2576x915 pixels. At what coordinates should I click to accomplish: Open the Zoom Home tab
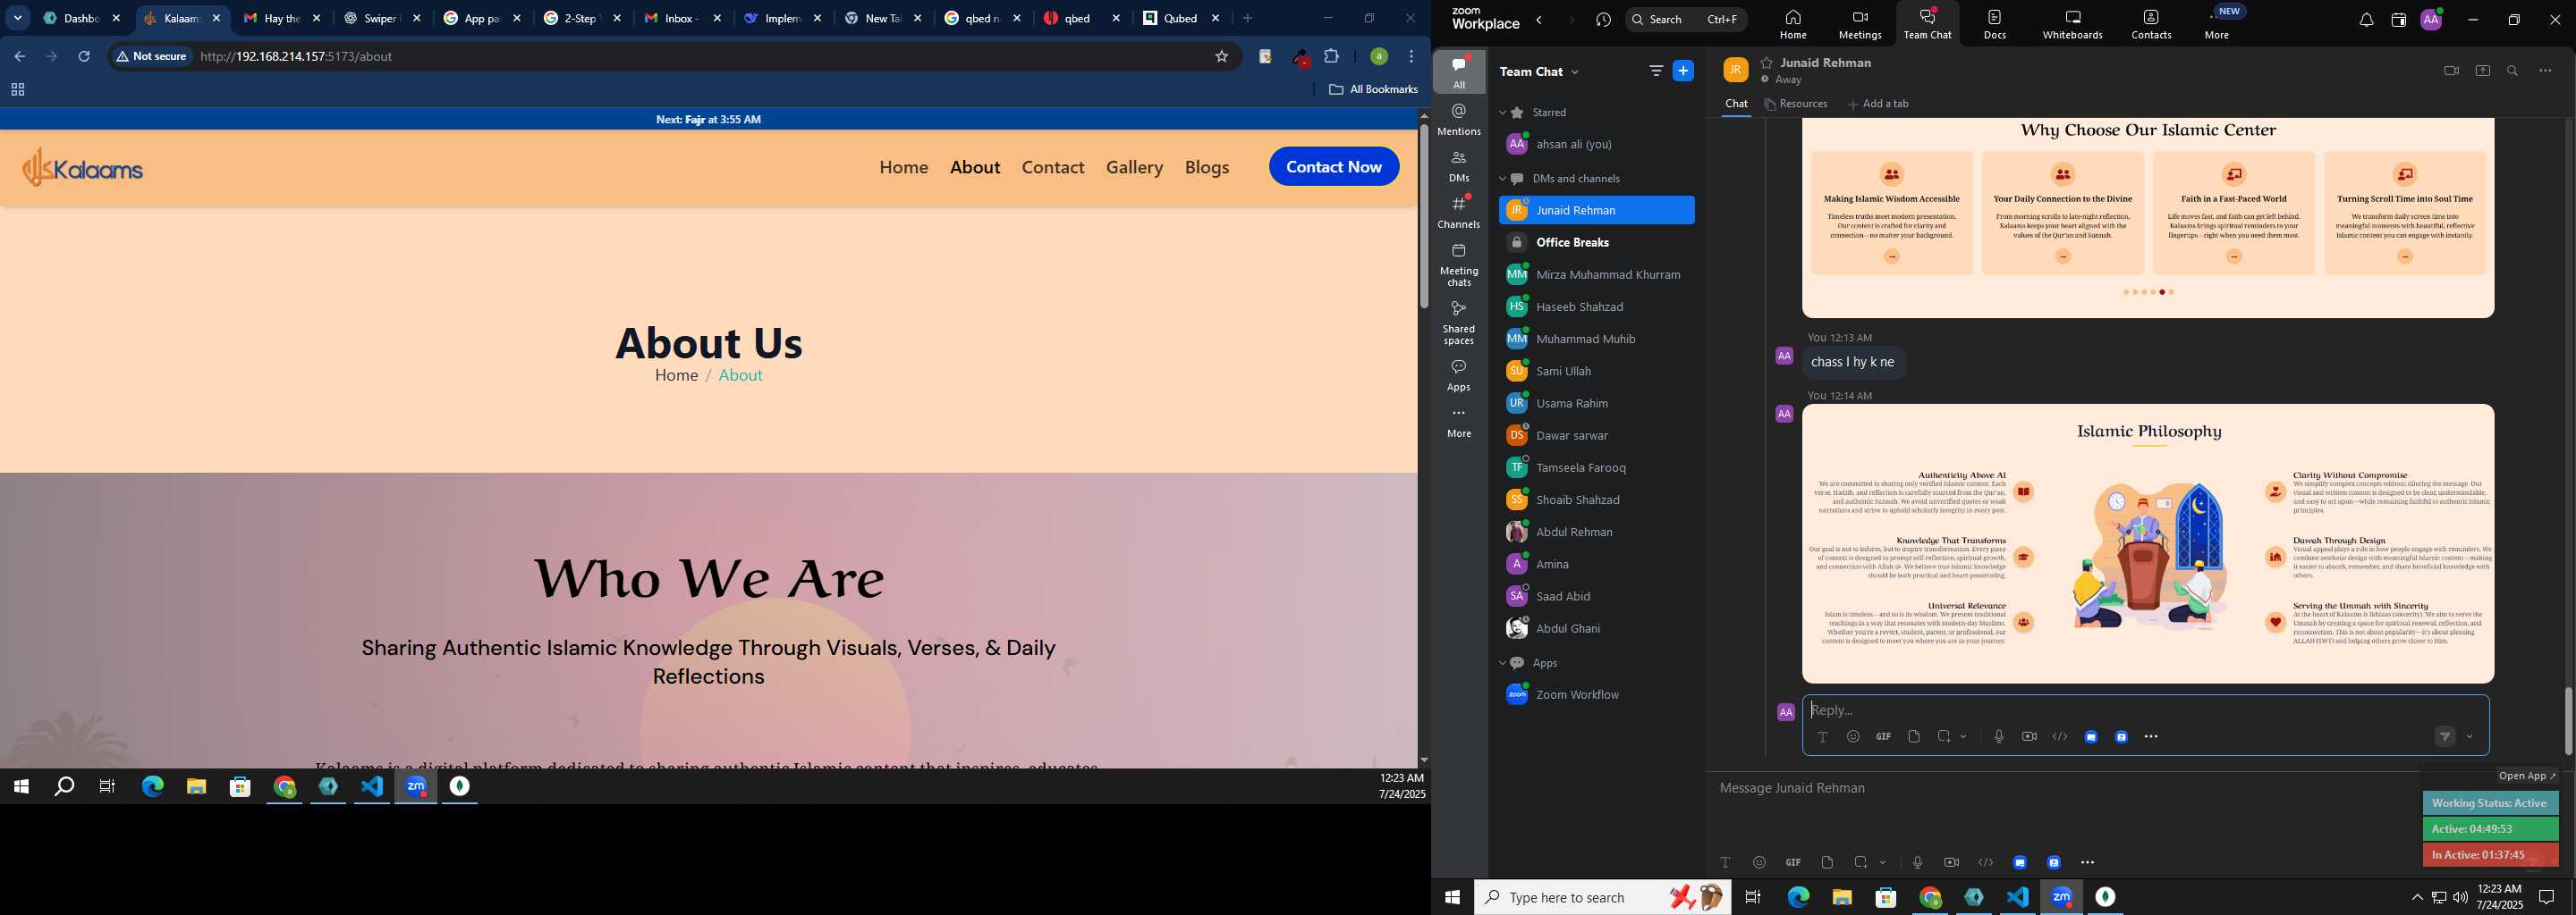pos(1793,23)
